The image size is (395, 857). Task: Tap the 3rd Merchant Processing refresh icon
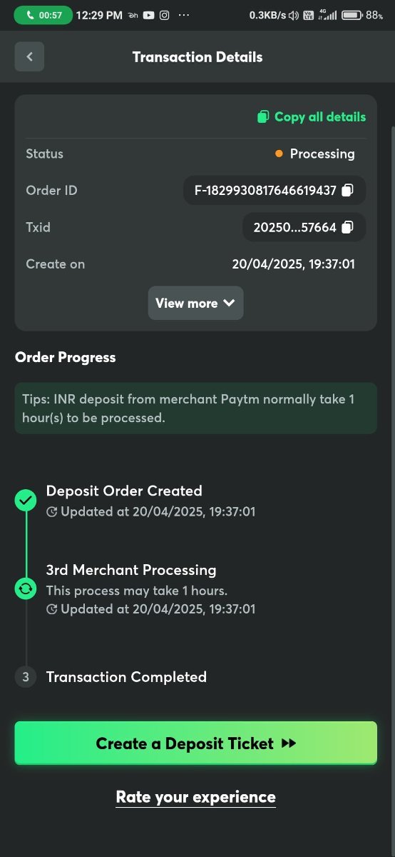[26, 589]
